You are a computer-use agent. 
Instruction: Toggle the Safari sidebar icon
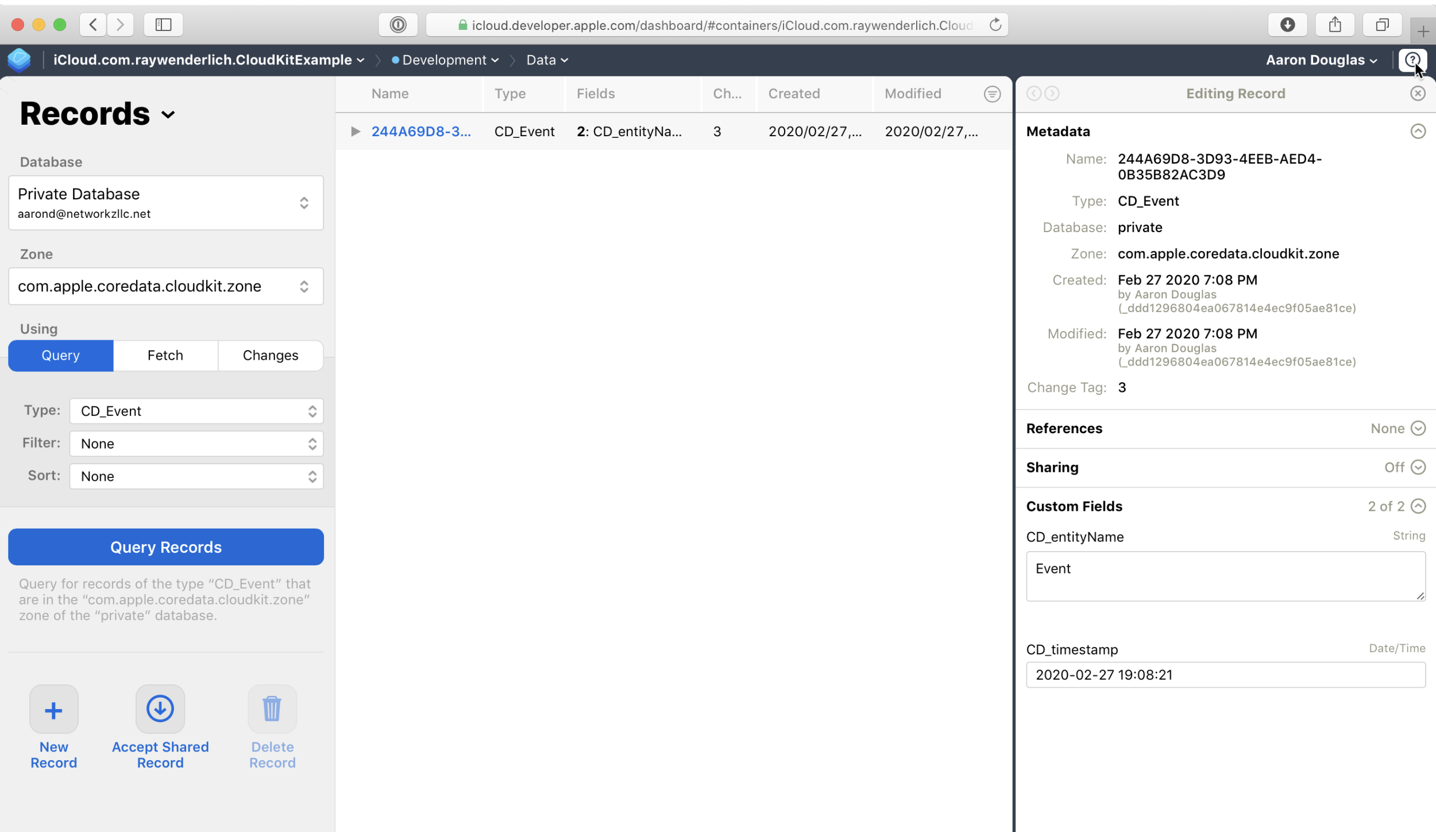coord(164,25)
